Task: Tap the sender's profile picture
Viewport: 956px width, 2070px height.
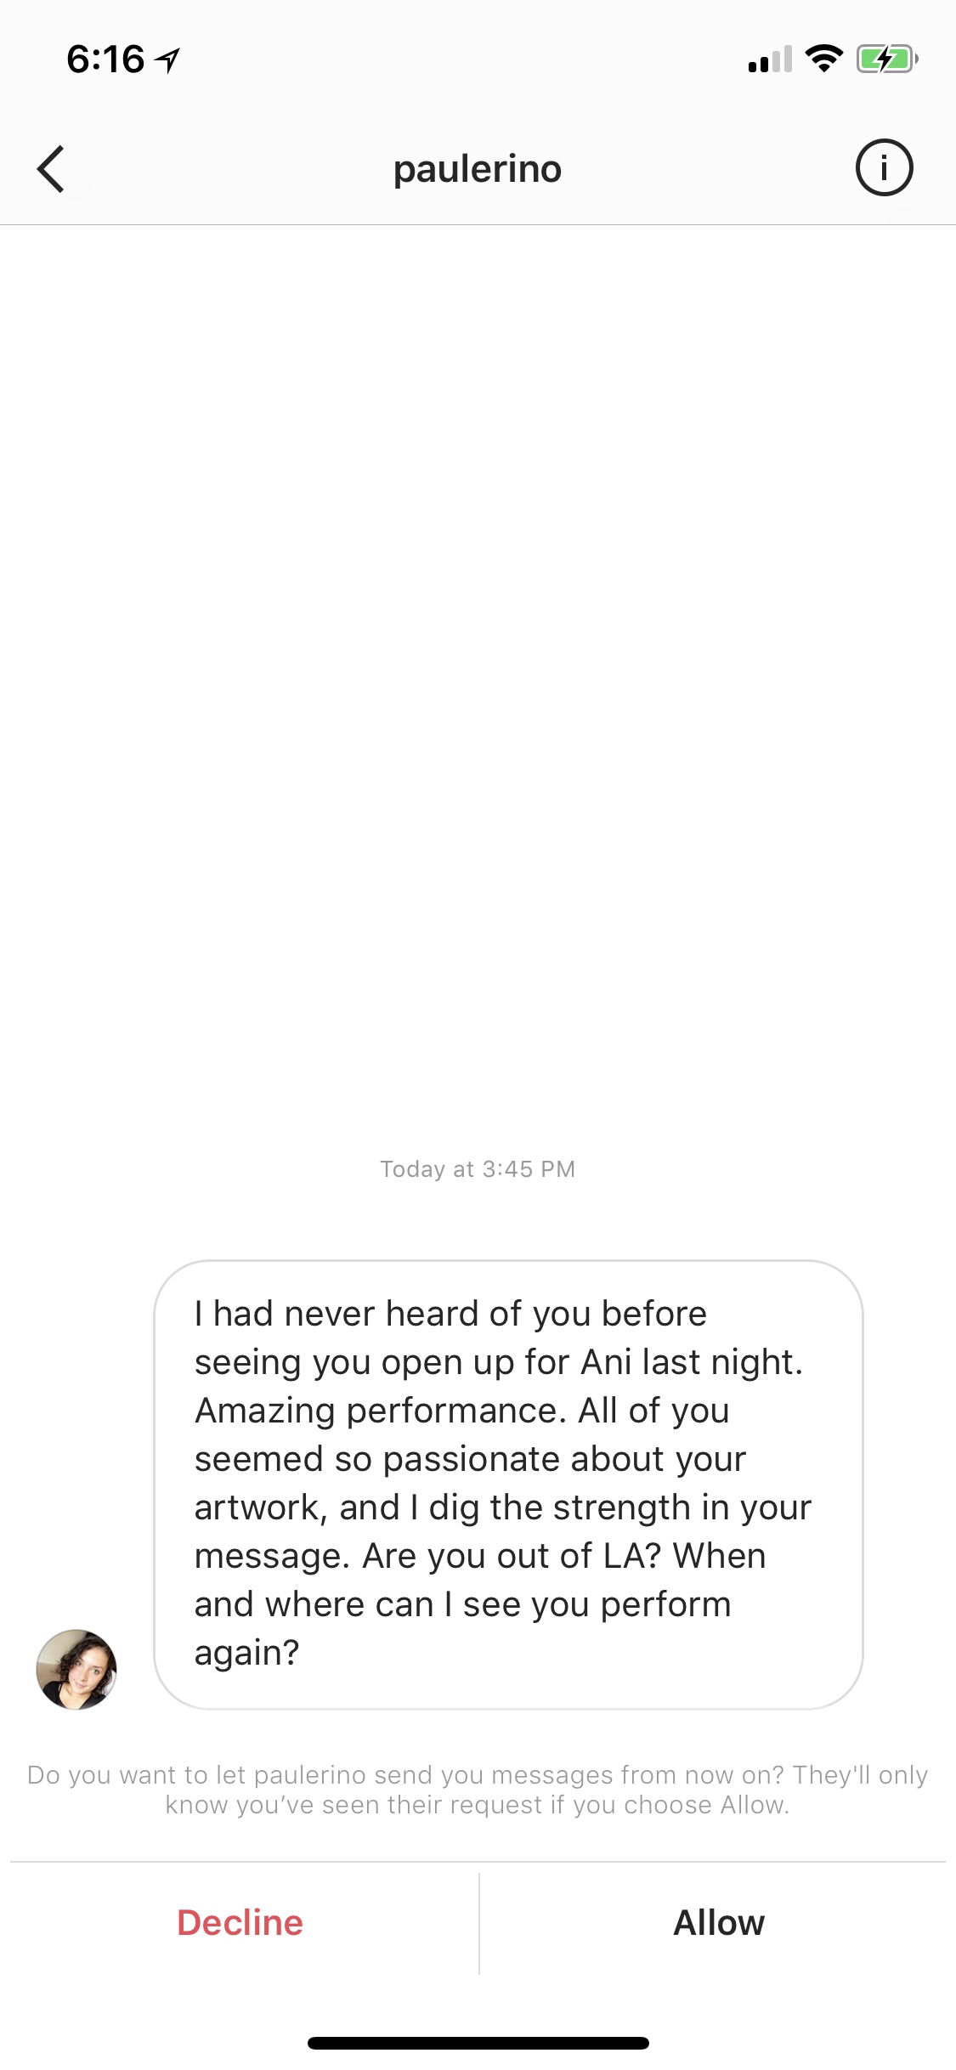Action: (76, 1669)
